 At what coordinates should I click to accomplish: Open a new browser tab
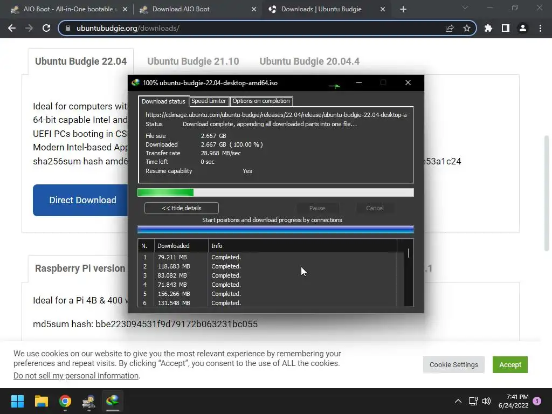tap(403, 10)
